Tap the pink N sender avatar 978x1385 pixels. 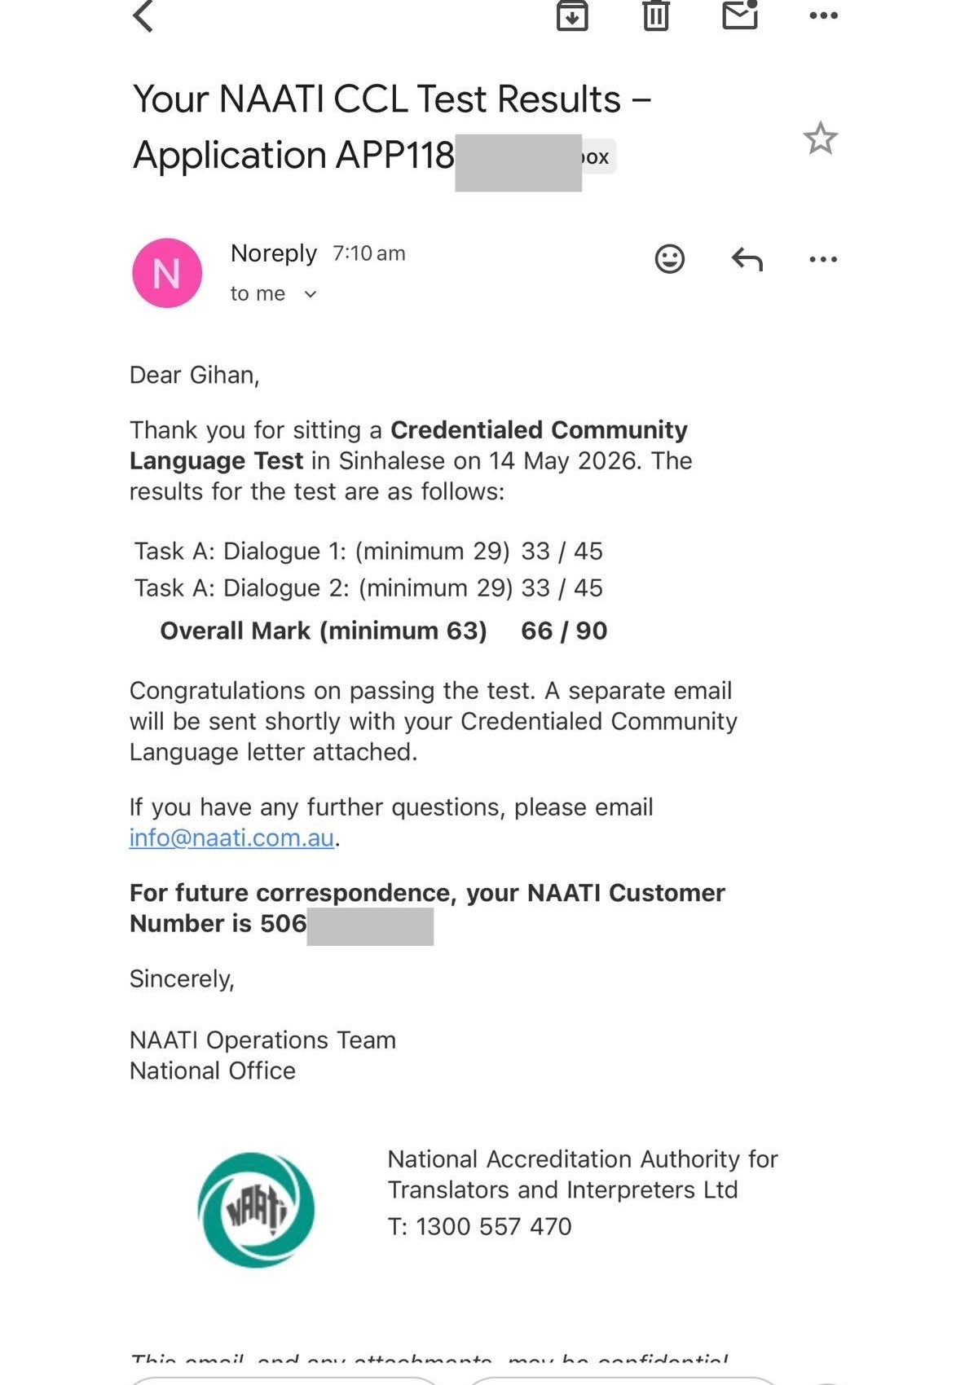click(x=167, y=273)
